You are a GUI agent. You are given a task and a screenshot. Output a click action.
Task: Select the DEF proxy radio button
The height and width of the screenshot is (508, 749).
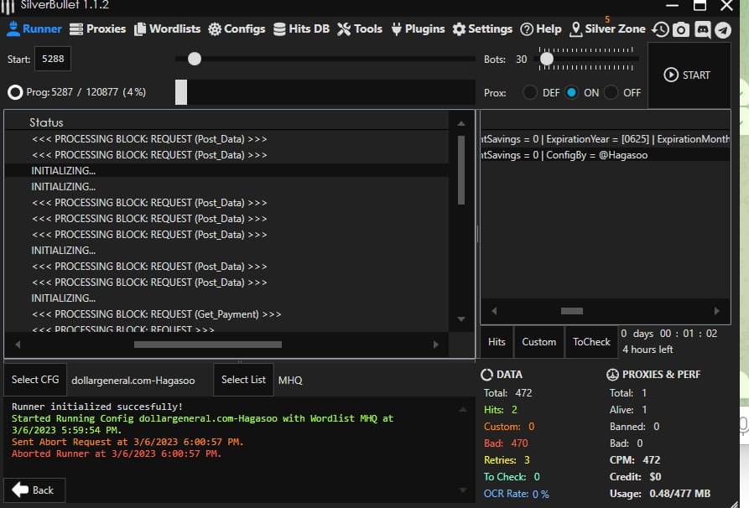click(530, 92)
